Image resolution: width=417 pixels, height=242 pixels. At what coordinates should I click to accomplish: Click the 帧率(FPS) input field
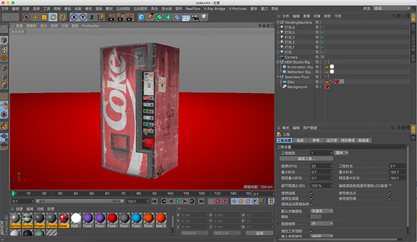tap(322, 166)
